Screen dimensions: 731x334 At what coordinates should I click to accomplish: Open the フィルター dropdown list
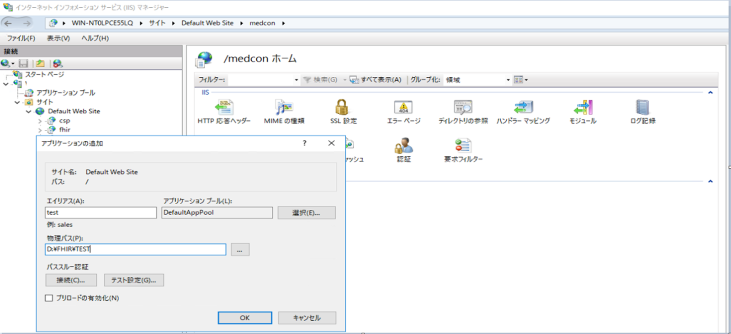click(x=296, y=80)
